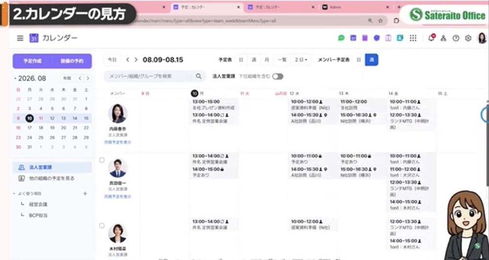Open the blue round app icon in header
The height and width of the screenshot is (260, 489).
click(377, 38)
